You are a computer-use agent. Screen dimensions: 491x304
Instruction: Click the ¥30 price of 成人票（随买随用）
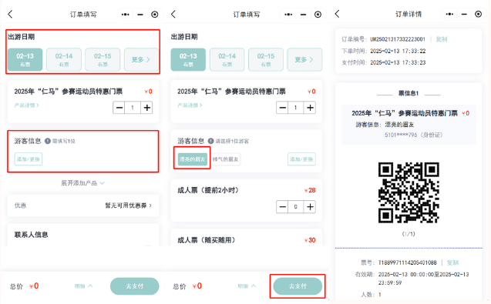click(x=310, y=240)
